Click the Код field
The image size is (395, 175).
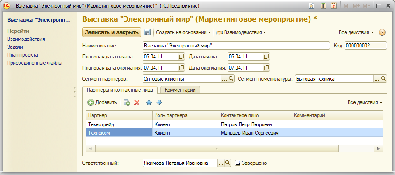pyautogui.click(x=365, y=46)
